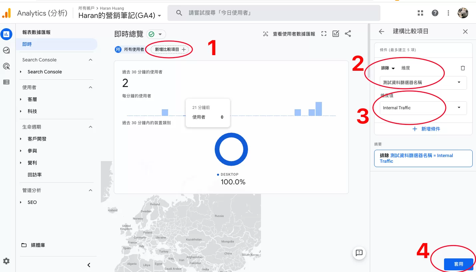Open the 測試資料篩選器名稱 dimension dropdown

423,83
